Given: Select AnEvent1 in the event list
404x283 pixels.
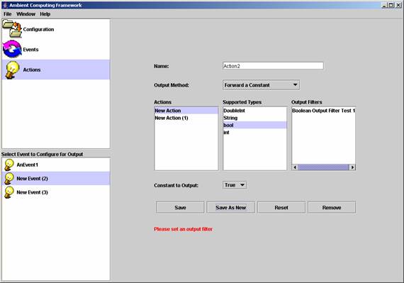Looking at the screenshot, I should pyautogui.click(x=56, y=165).
